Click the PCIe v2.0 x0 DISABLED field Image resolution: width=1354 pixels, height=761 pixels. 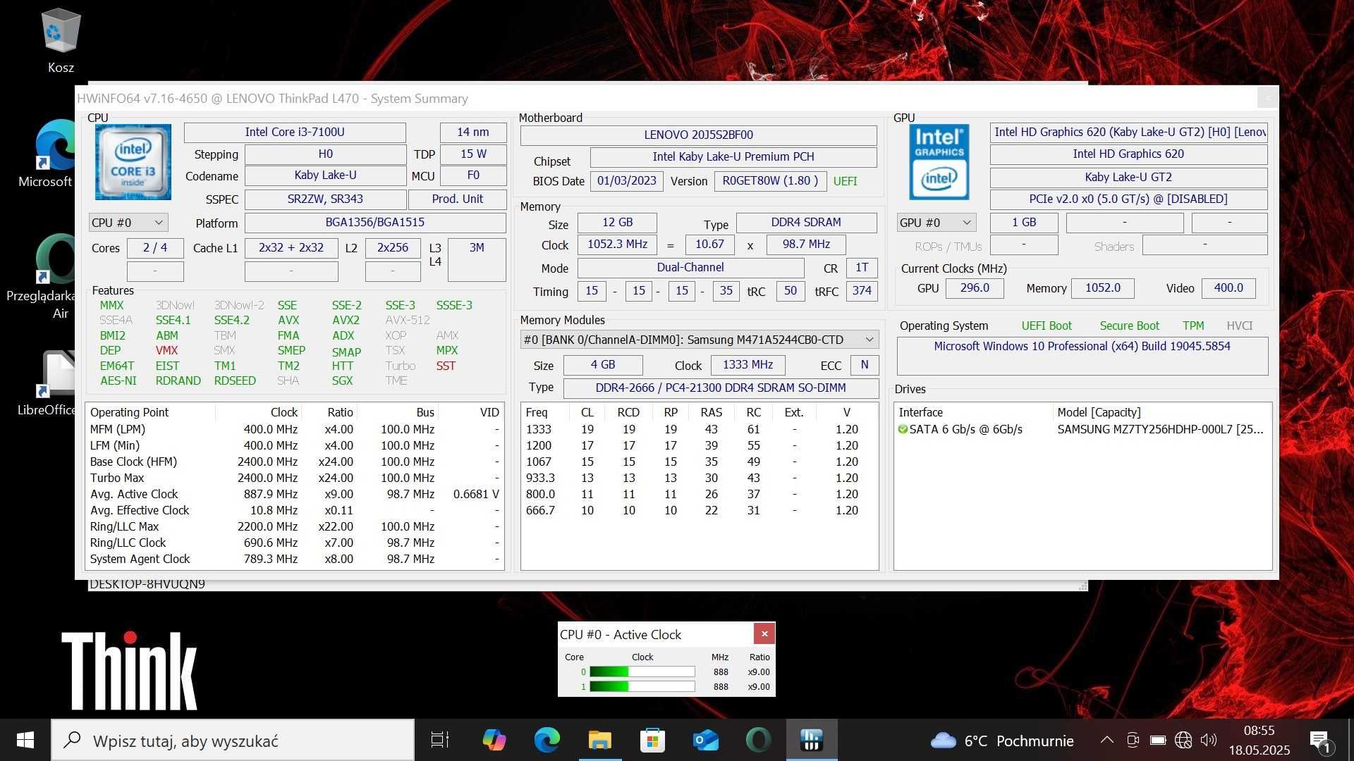click(x=1128, y=199)
